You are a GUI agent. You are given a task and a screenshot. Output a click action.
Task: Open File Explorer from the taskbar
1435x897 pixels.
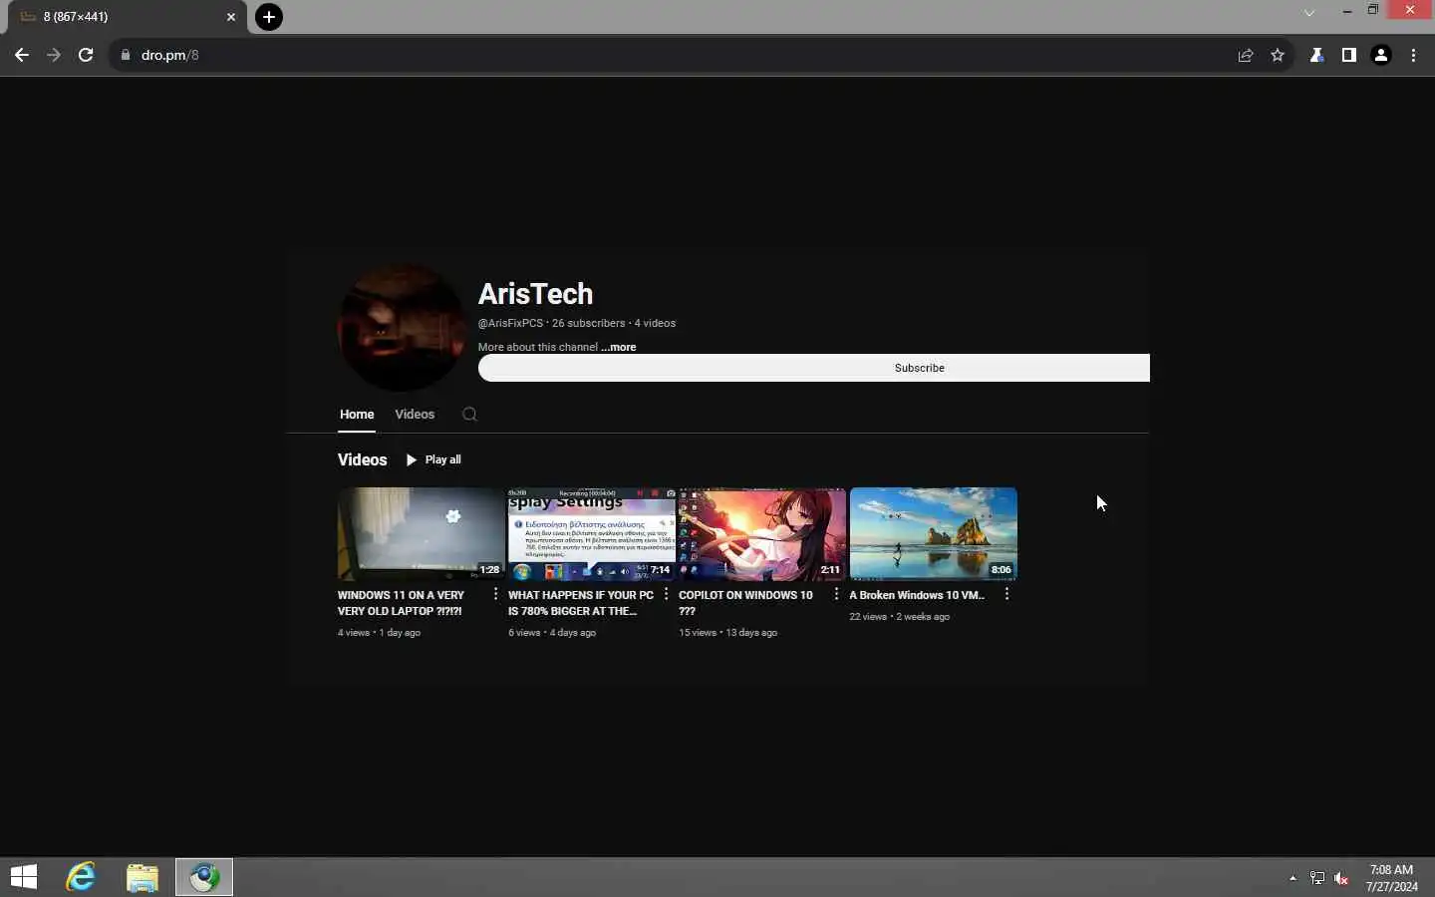pos(143,877)
